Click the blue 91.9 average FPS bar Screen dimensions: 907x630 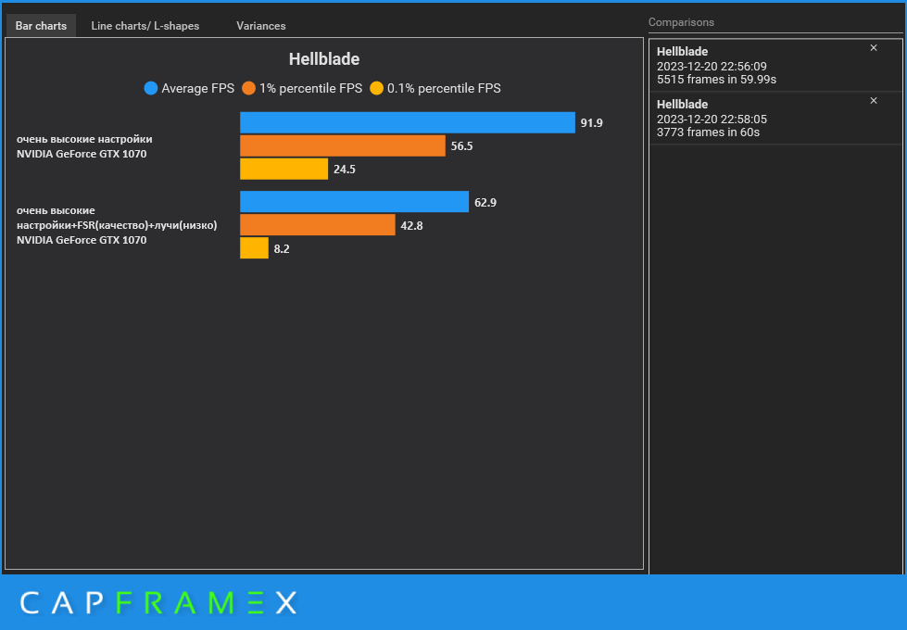pos(408,122)
